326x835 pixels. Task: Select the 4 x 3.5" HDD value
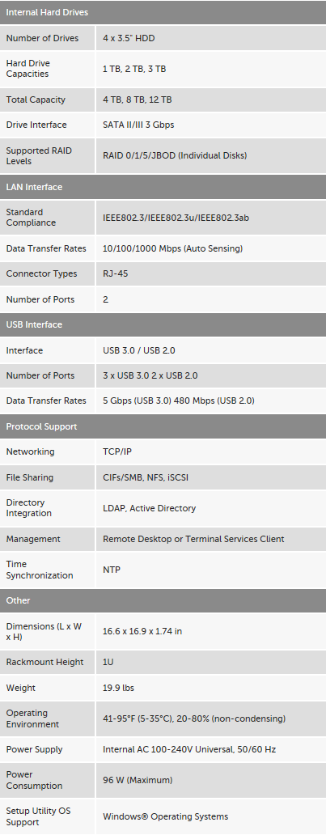(129, 38)
